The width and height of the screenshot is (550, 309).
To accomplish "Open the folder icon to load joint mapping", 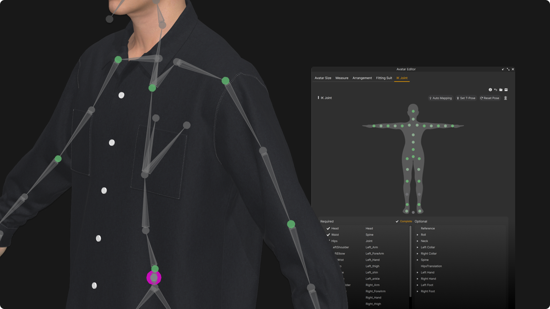I will (501, 90).
